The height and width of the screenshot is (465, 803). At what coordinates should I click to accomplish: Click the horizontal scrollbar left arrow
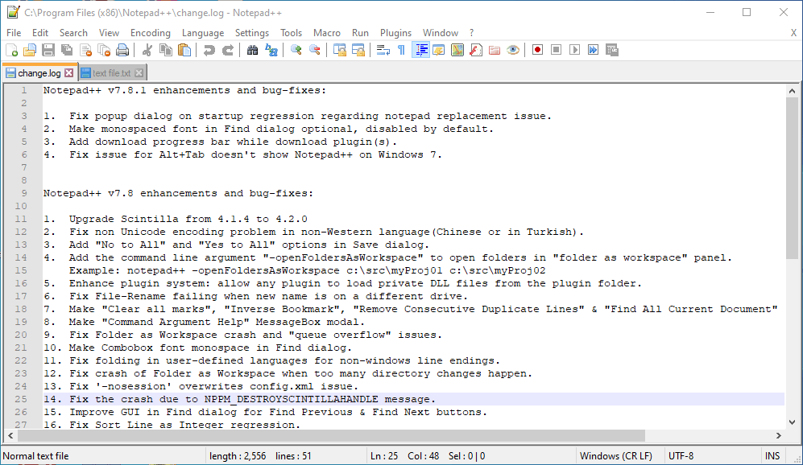click(10, 436)
